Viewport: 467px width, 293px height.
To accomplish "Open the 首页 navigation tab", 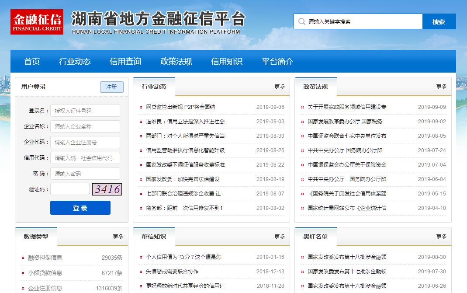I will [x=32, y=62].
